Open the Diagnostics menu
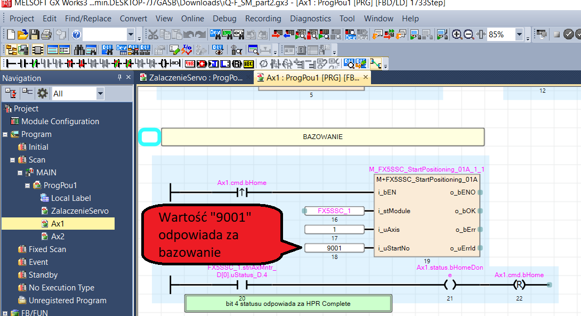Screen dimensions: 581x316 click(x=310, y=19)
